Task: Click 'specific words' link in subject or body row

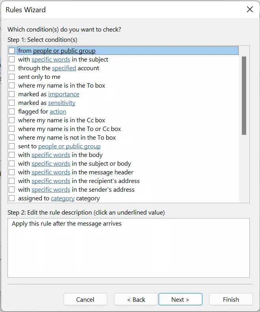Action: (51, 164)
